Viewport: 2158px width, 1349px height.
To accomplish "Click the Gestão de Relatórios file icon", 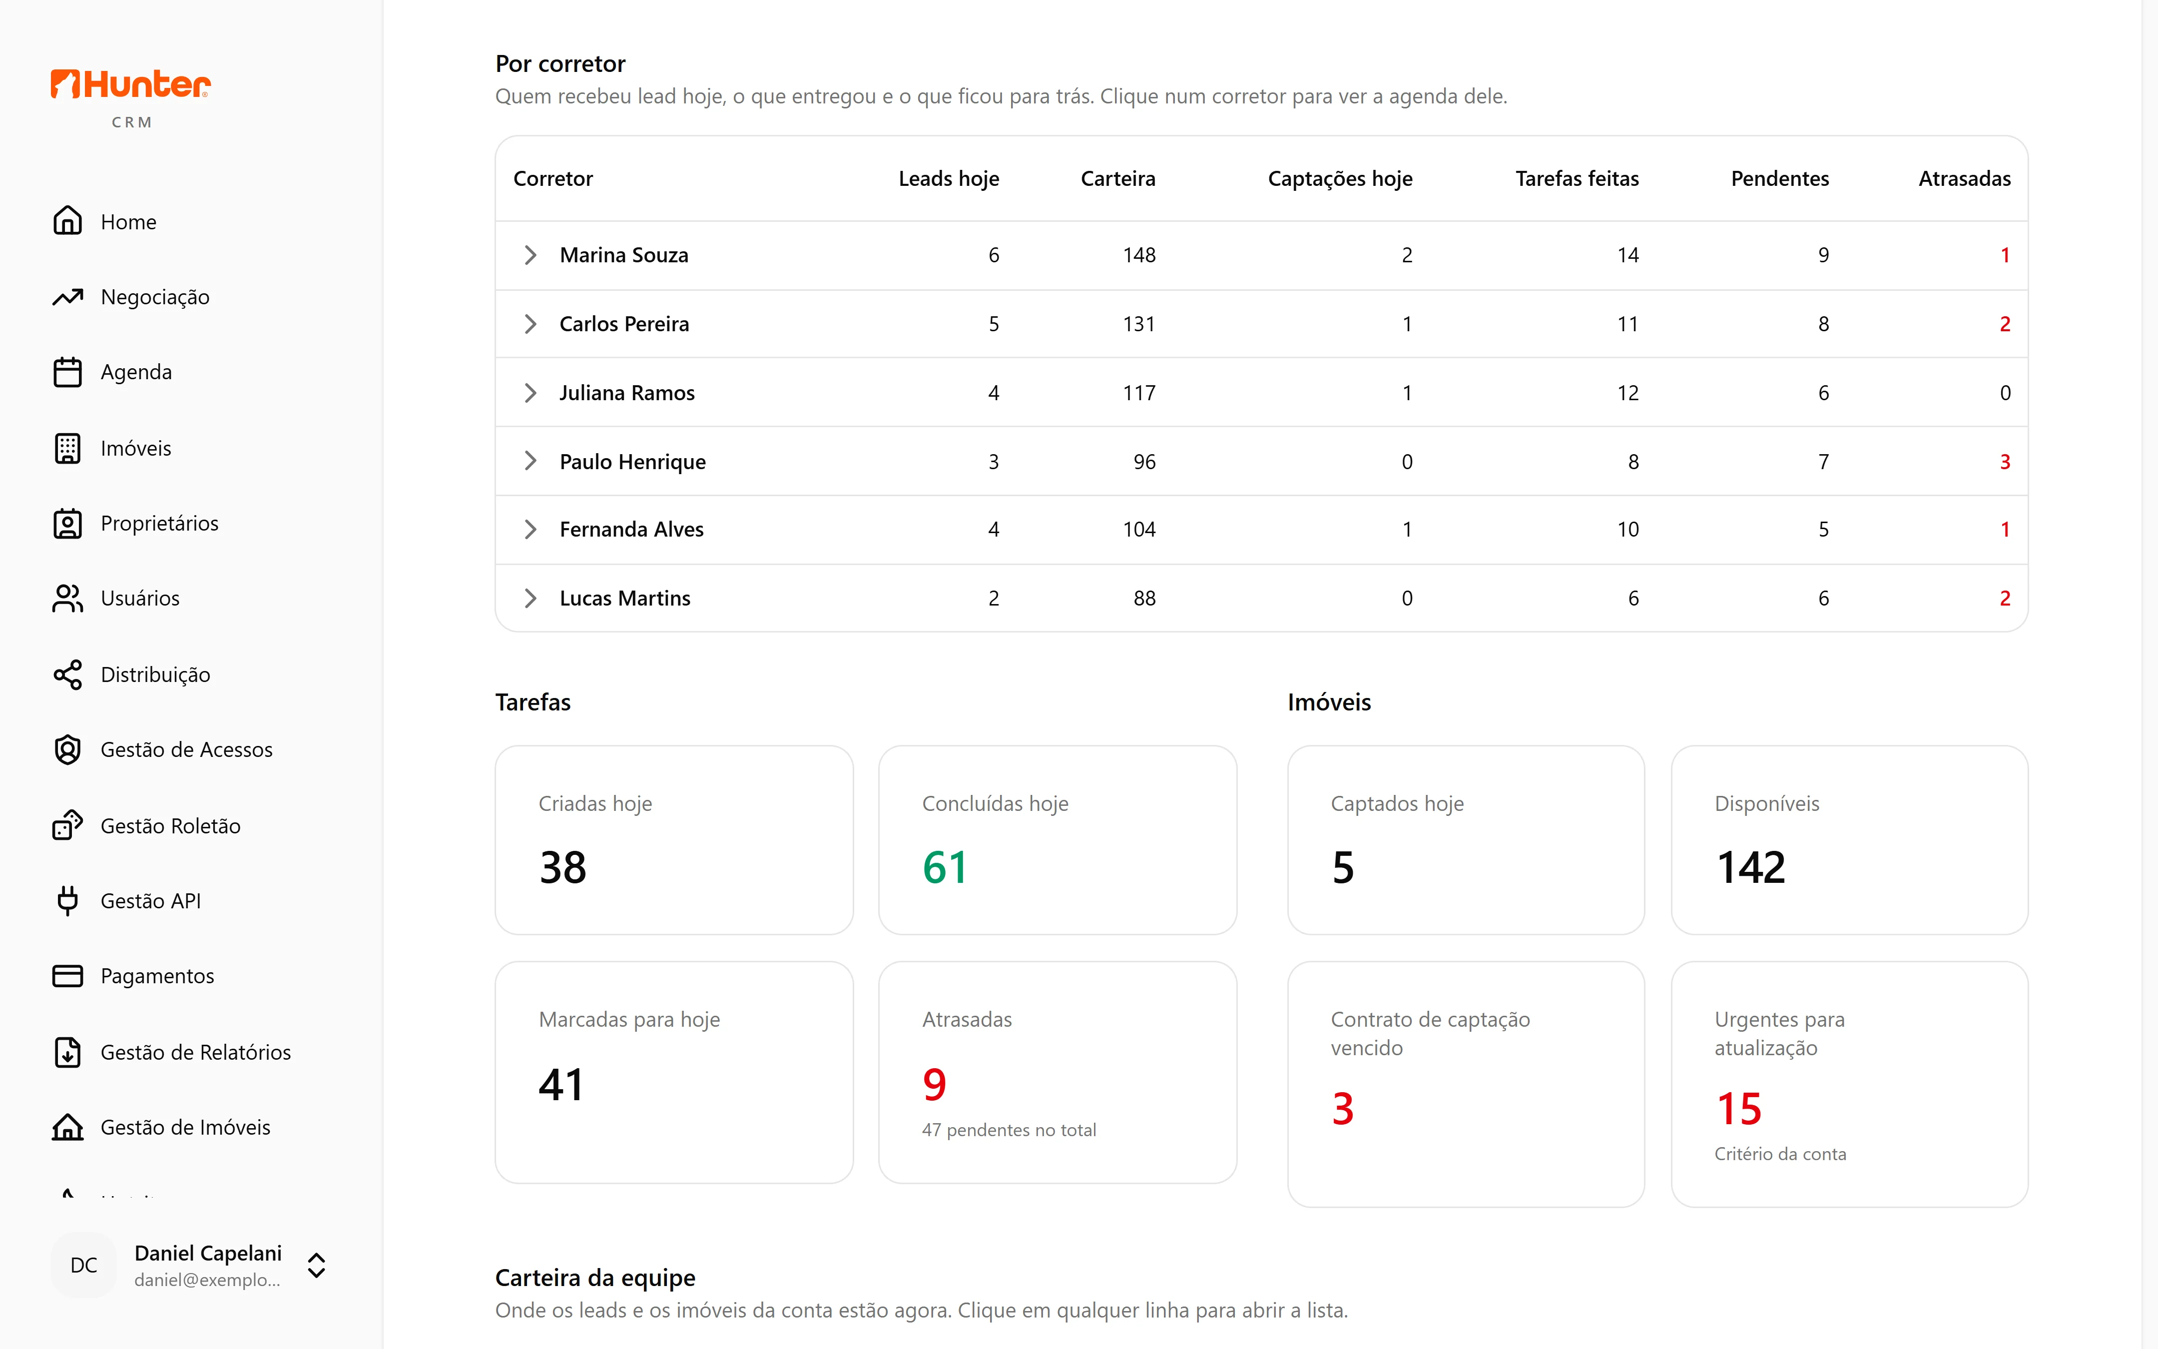I will pyautogui.click(x=68, y=1052).
